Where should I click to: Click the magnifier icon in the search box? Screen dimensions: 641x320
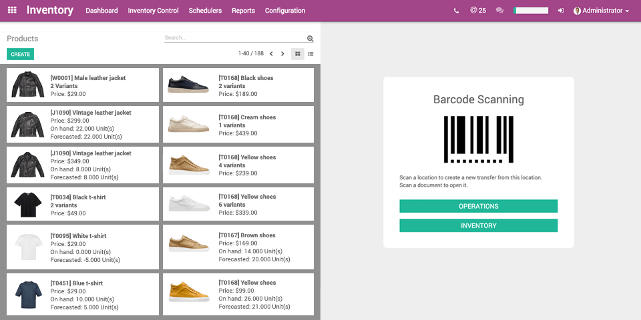point(310,39)
